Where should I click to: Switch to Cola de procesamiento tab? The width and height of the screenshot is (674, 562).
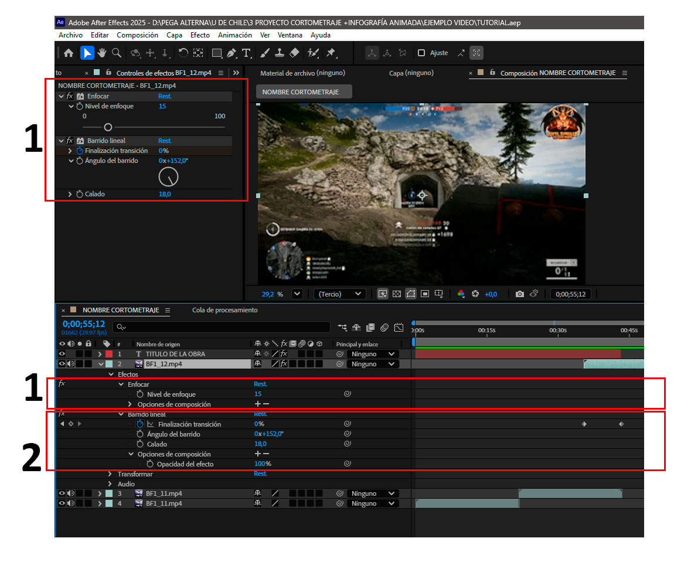[x=225, y=310]
